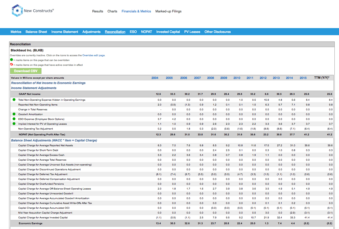The image size is (339, 229).
Task: Open the 2009 year column link
Action: click(224, 78)
